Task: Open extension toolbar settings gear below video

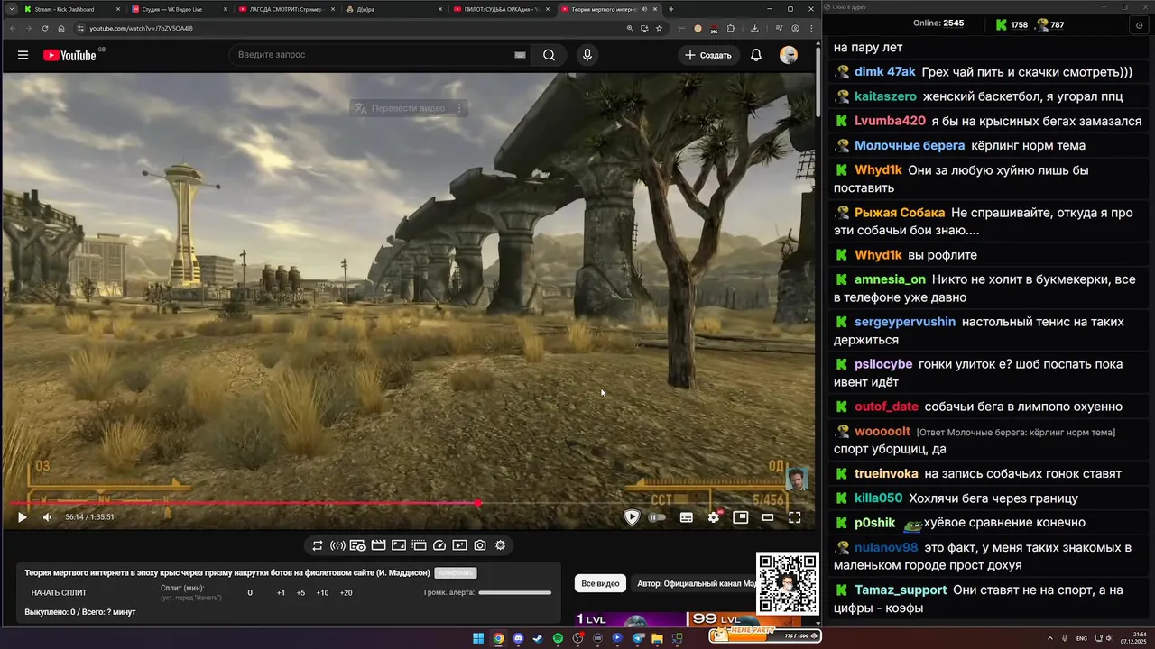Action: pos(500,545)
